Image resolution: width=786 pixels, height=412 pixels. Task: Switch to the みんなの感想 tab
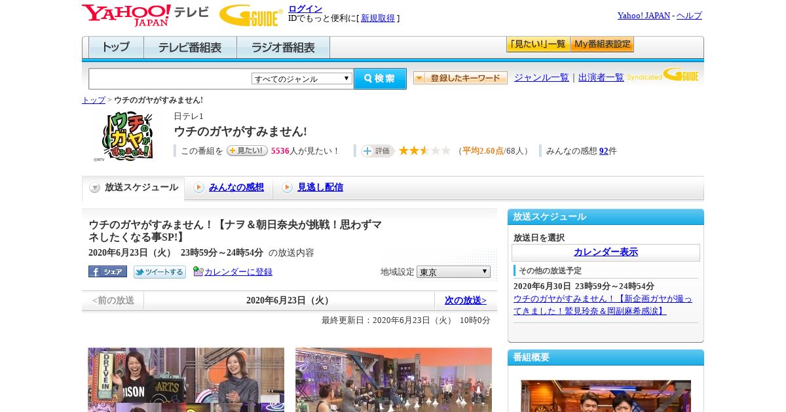(x=236, y=187)
